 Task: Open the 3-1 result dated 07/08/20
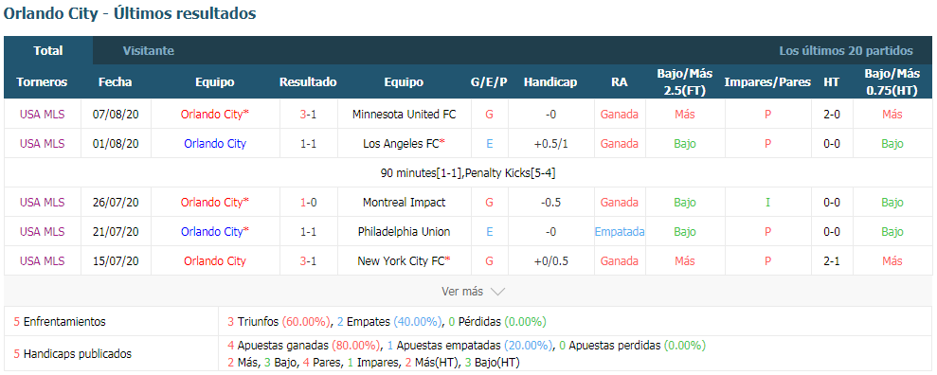(308, 114)
